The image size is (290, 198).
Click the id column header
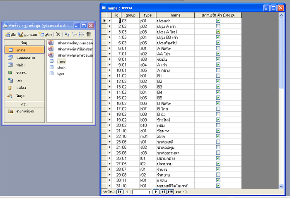coord(116,15)
